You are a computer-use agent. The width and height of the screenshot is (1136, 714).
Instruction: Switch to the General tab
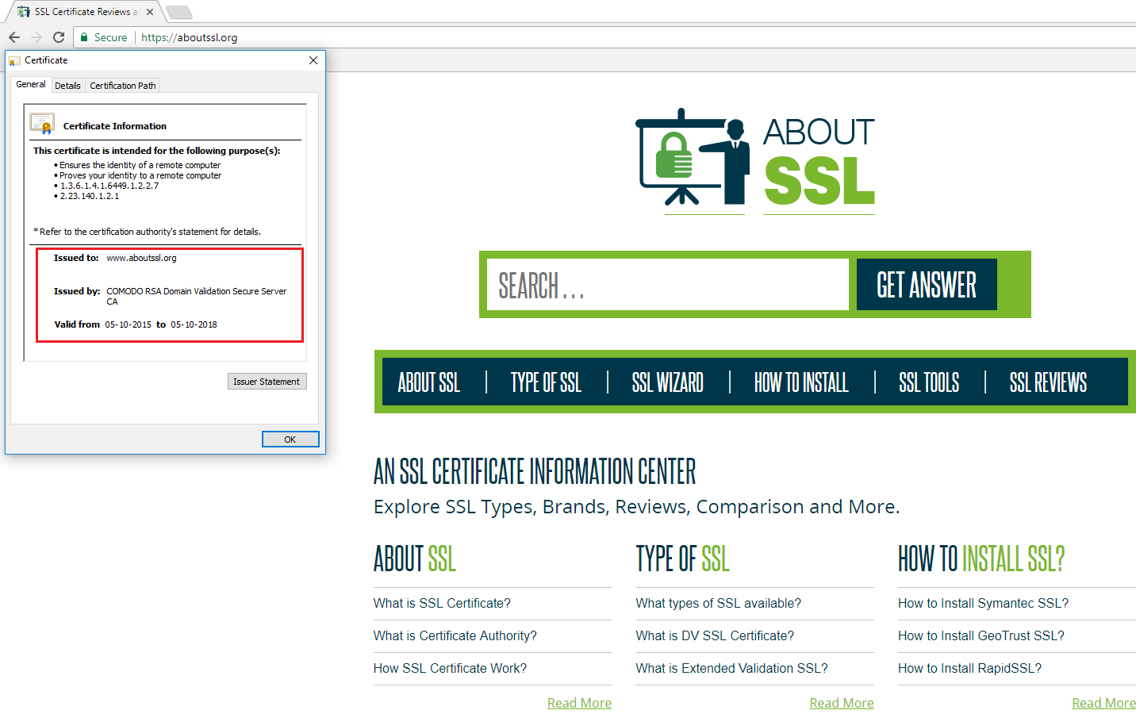31,84
